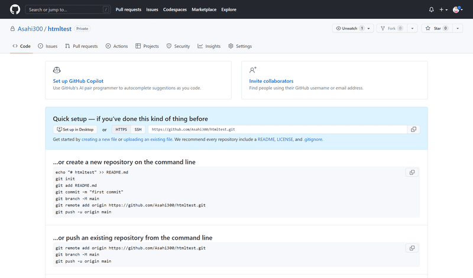The image size is (473, 278).
Task: Expand the Fork dropdown arrow
Action: coord(412,28)
